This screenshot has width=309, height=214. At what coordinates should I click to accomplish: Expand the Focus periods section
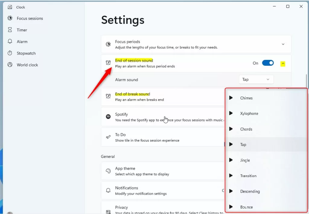coord(283,44)
